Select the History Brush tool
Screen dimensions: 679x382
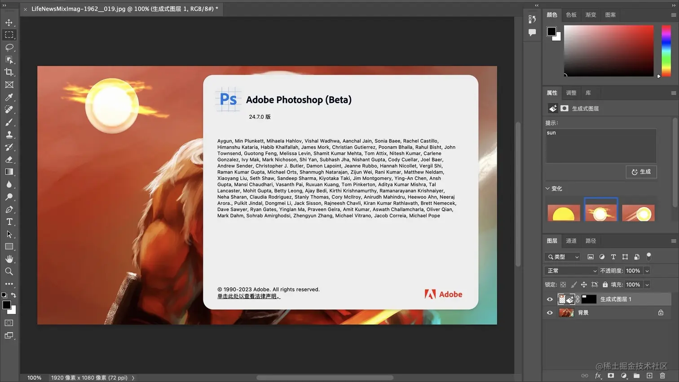(9, 147)
